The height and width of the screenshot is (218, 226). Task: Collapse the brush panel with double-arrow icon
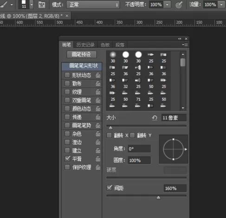click(x=180, y=38)
